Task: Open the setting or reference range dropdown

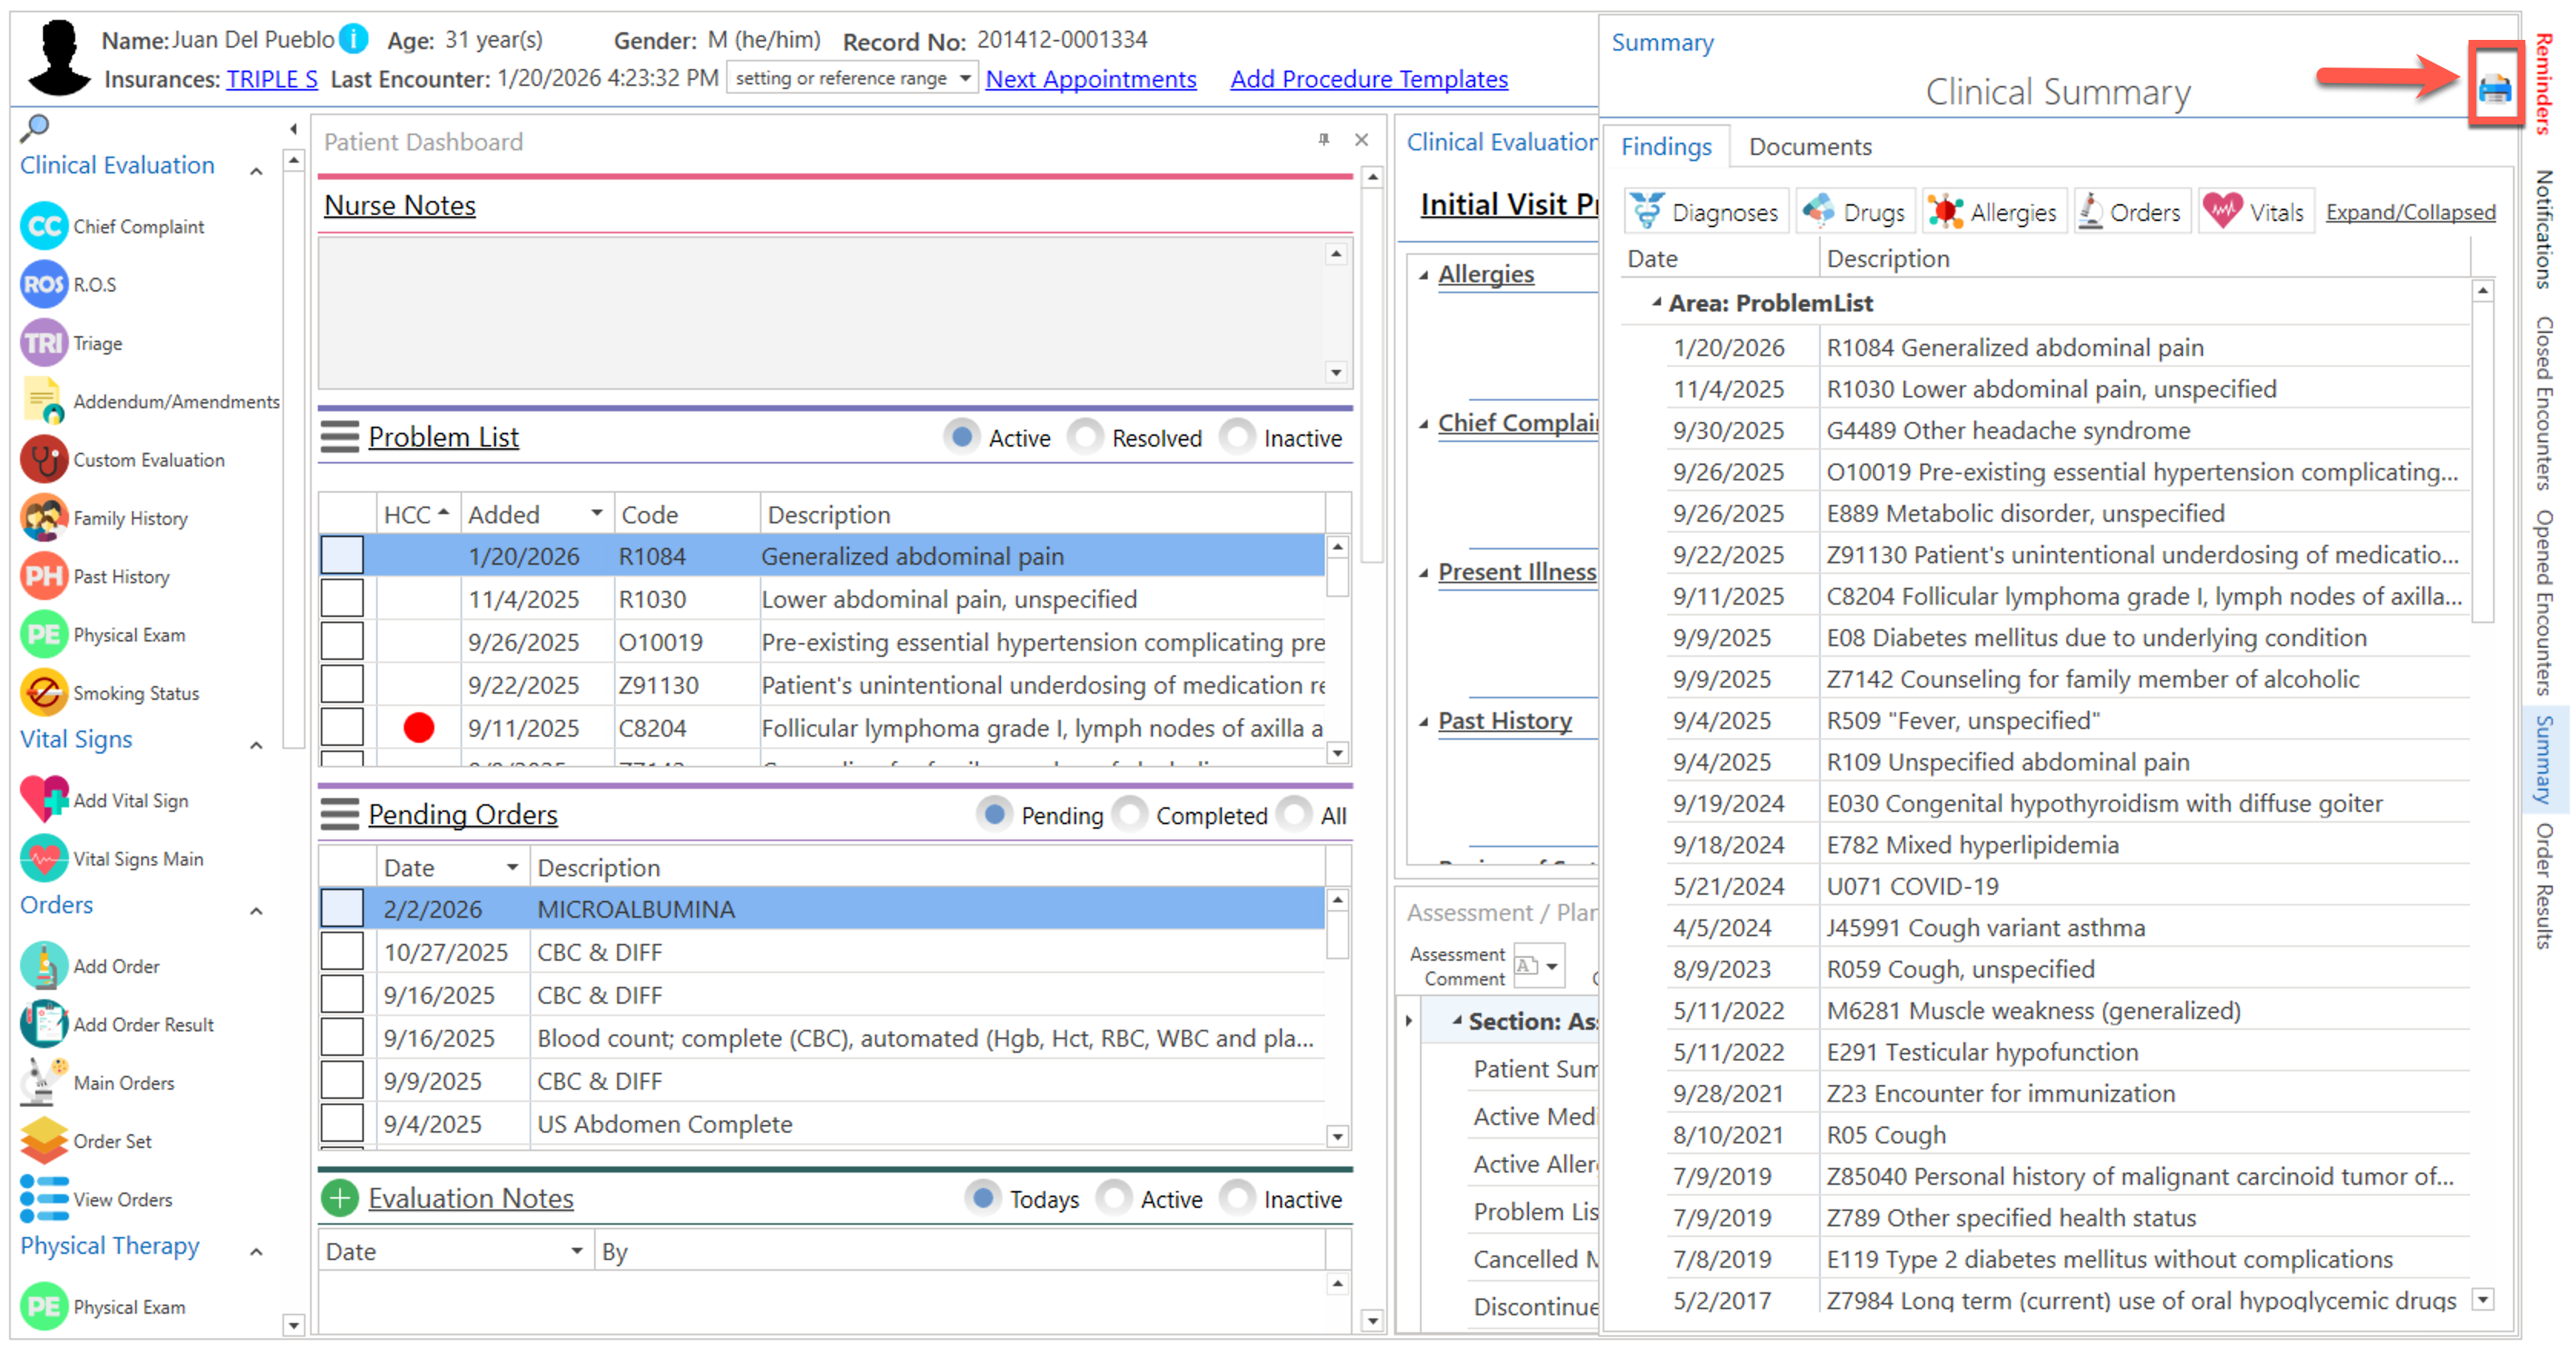Action: point(964,78)
